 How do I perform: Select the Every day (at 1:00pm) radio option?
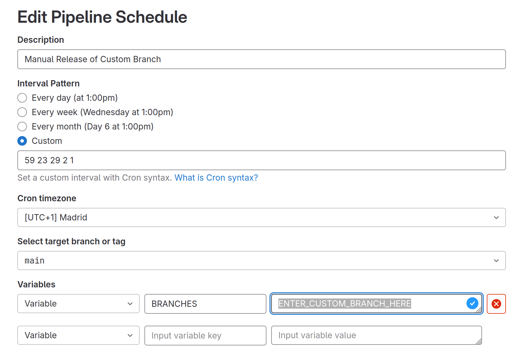pos(22,98)
